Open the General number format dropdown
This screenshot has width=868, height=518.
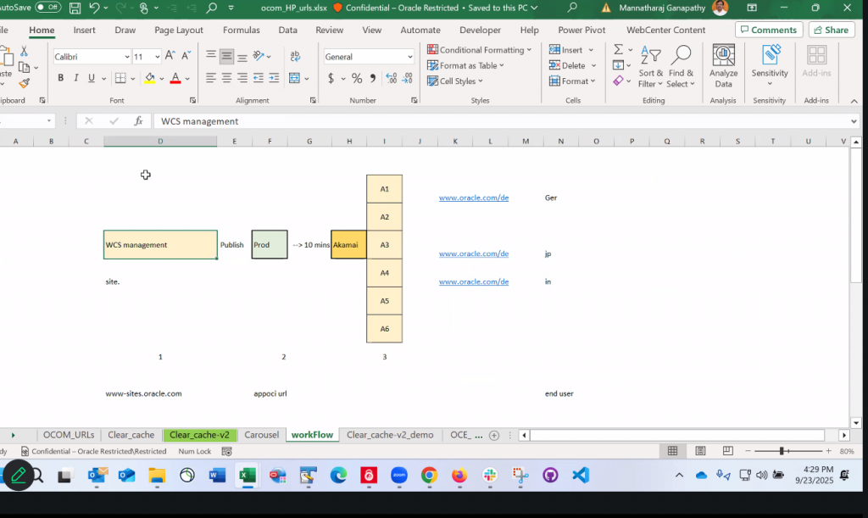tap(409, 57)
